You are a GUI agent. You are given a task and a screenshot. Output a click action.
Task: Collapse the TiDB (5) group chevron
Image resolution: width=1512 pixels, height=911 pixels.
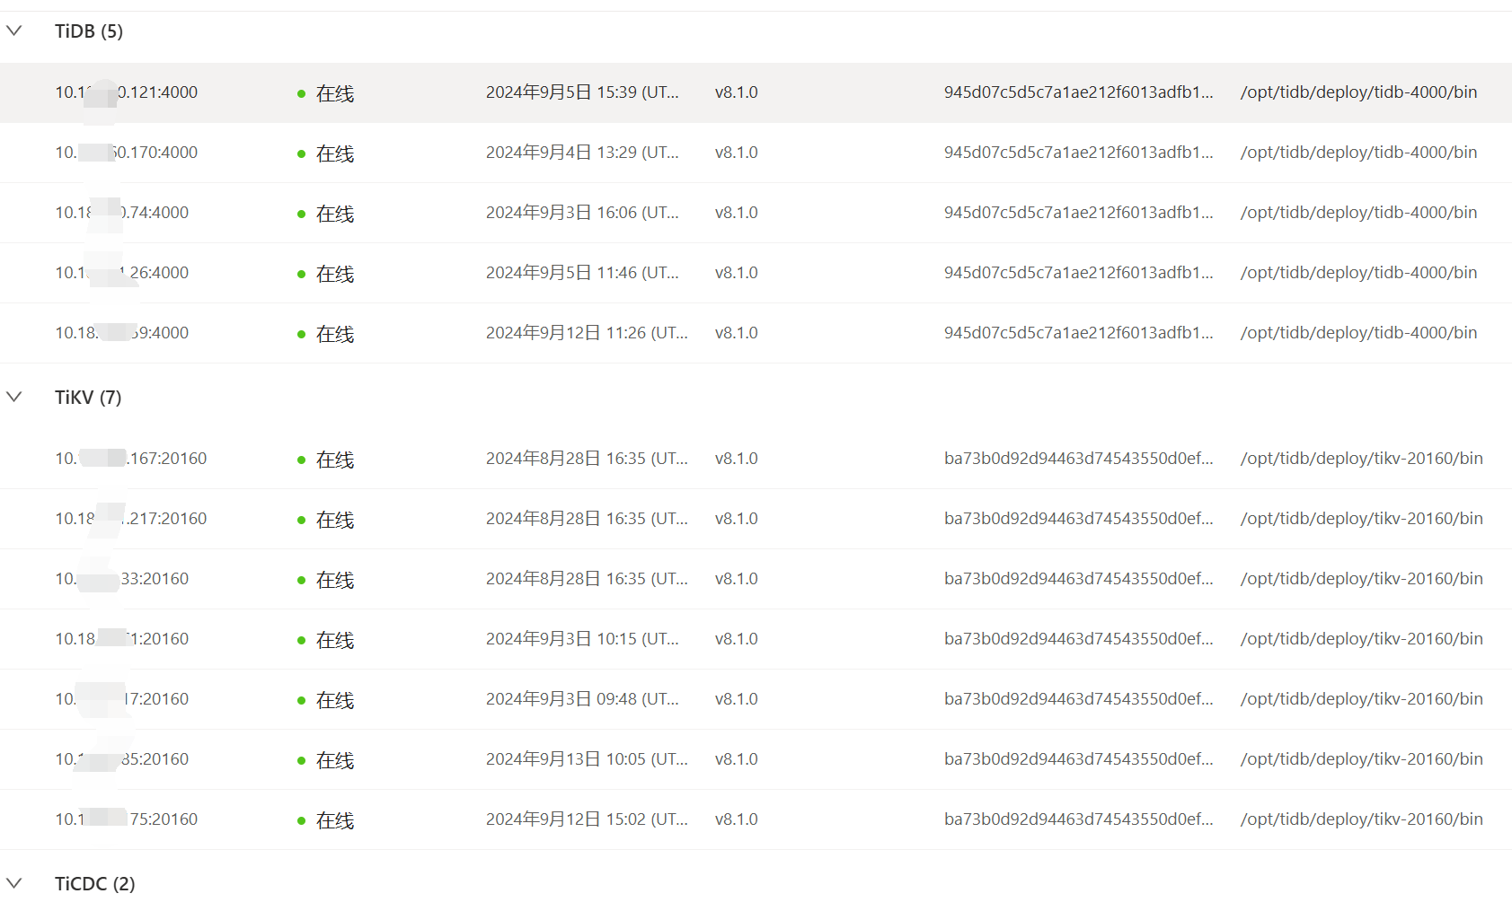[x=14, y=31]
